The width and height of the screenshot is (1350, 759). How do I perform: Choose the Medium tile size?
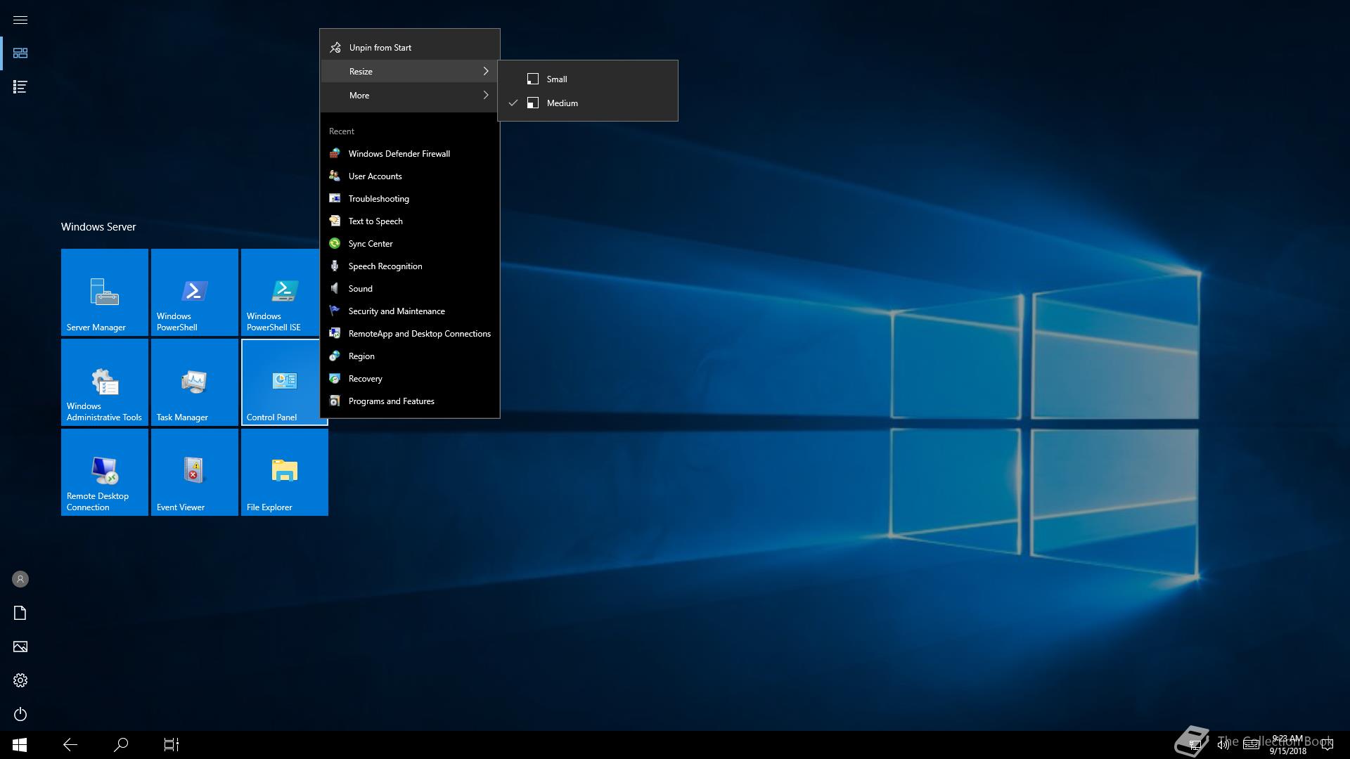(588, 103)
